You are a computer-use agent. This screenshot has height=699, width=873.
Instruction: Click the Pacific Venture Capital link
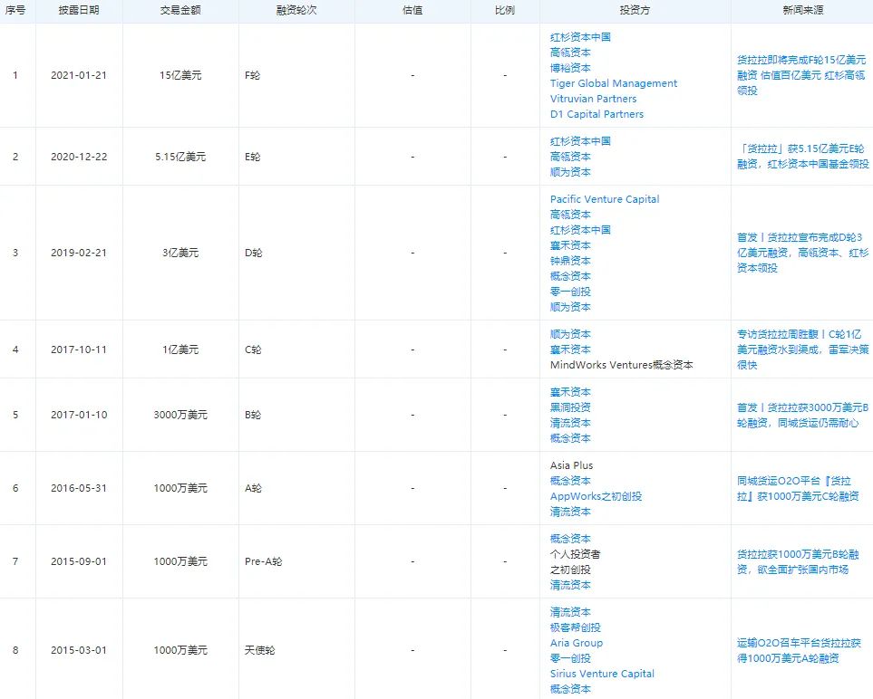[x=604, y=199]
